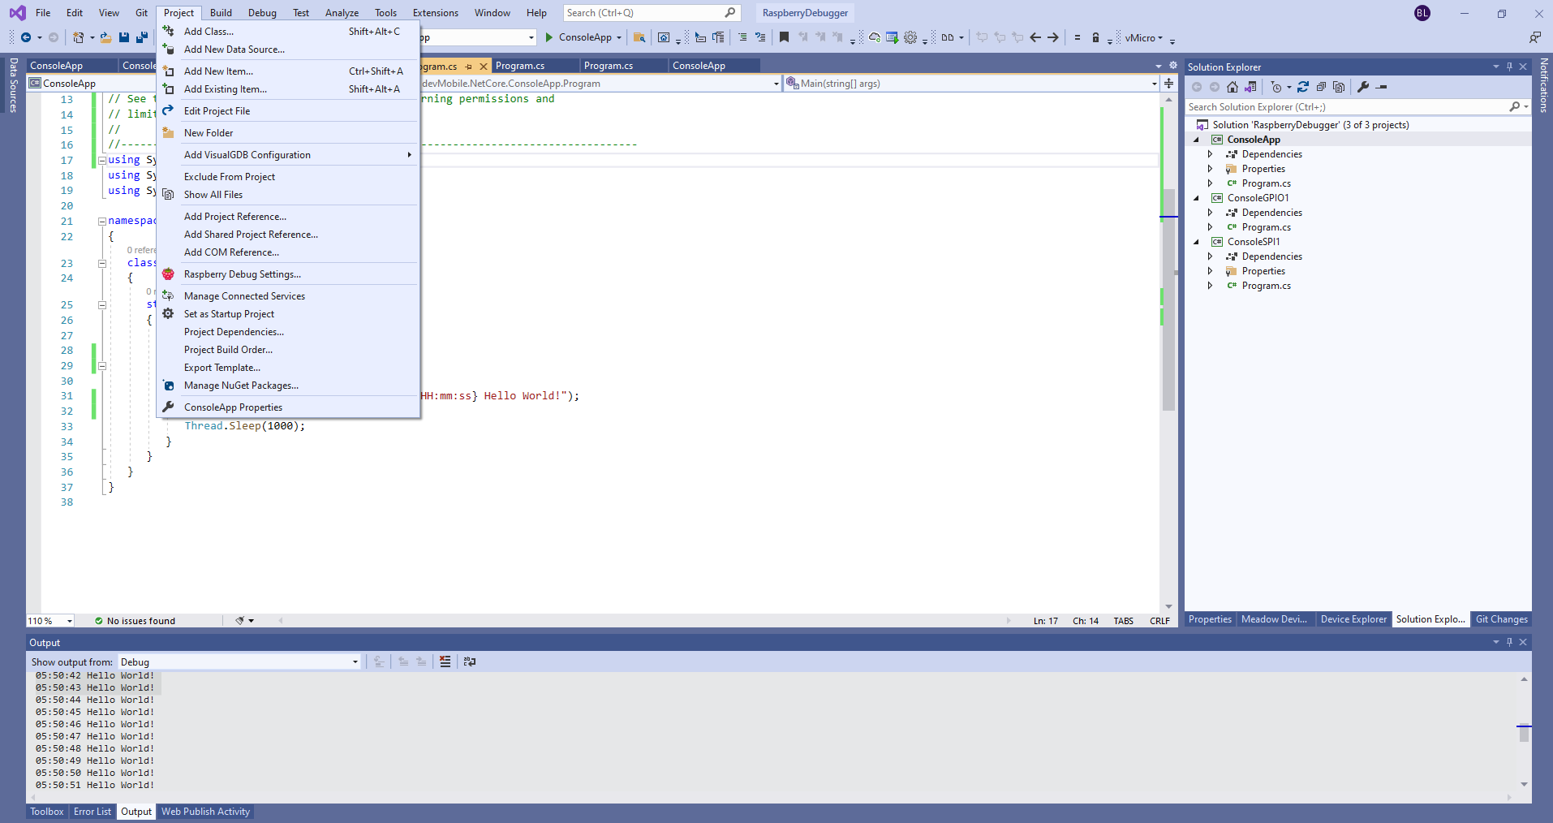Clear all output with the red X list icon
Image resolution: width=1553 pixels, height=823 pixels.
tap(445, 661)
